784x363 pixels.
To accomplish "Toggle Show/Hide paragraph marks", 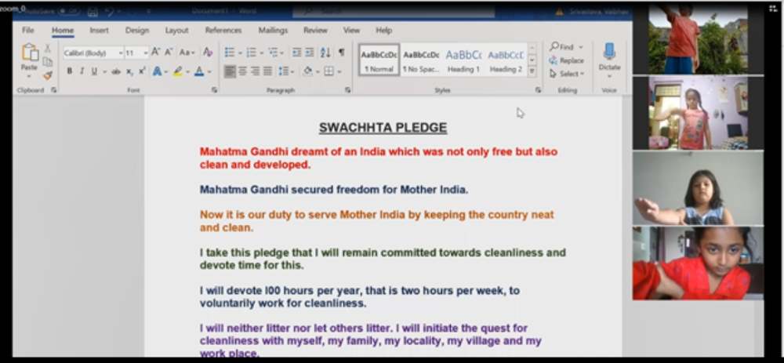I will tap(342, 52).
